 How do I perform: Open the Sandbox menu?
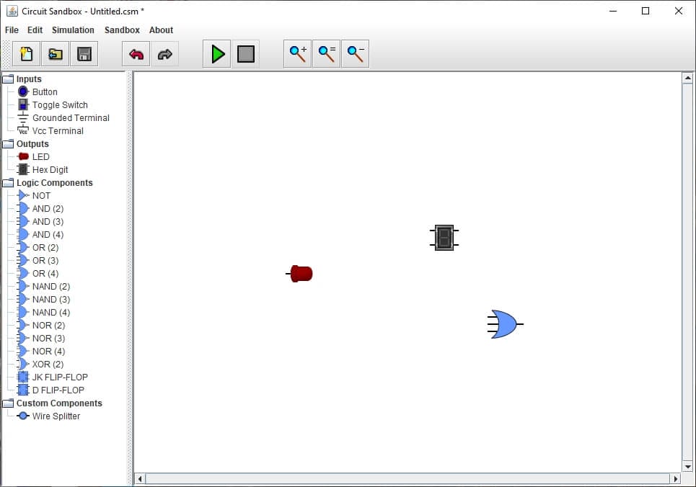coord(121,30)
